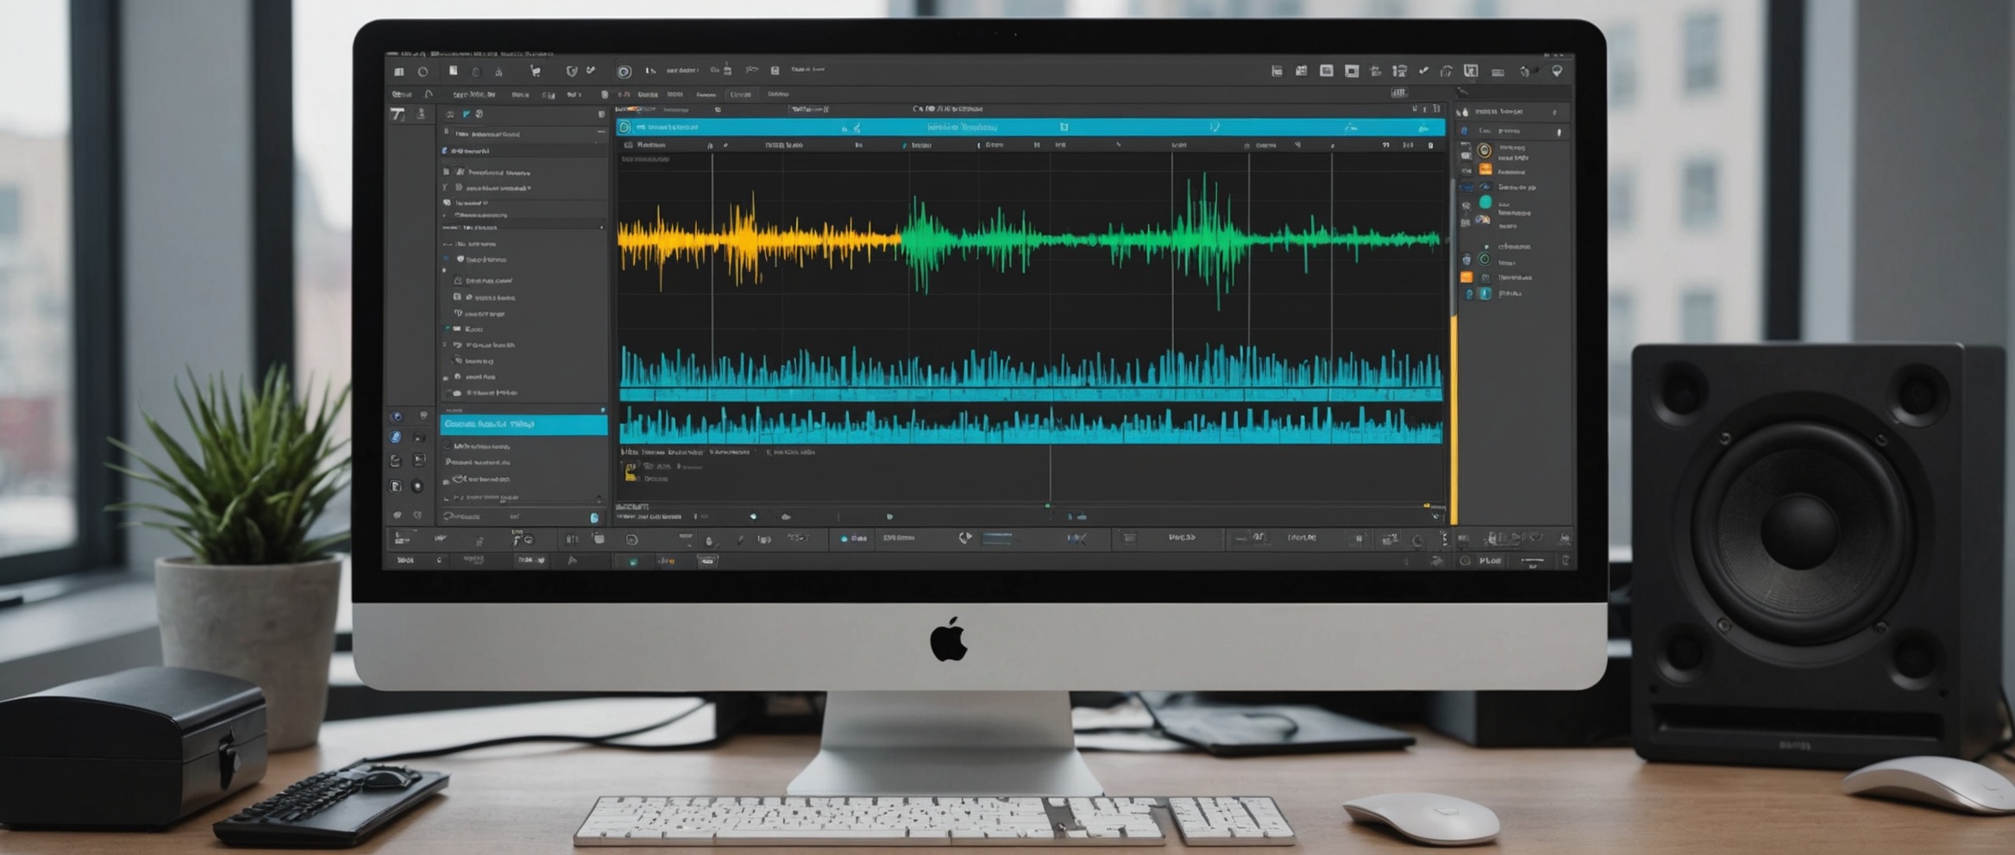The height and width of the screenshot is (855, 2015).
Task: Click the upper cyan waveform track
Action: coord(1031,372)
